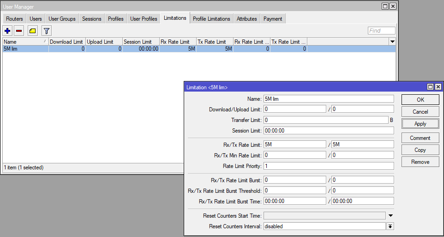Confirm the limitation with the OK button
Viewport: 444px width, 237px height.
tap(420, 100)
